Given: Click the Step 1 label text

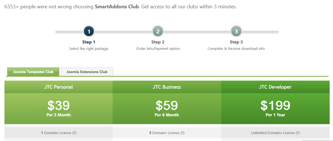Looking at the screenshot, I should point(89,42).
